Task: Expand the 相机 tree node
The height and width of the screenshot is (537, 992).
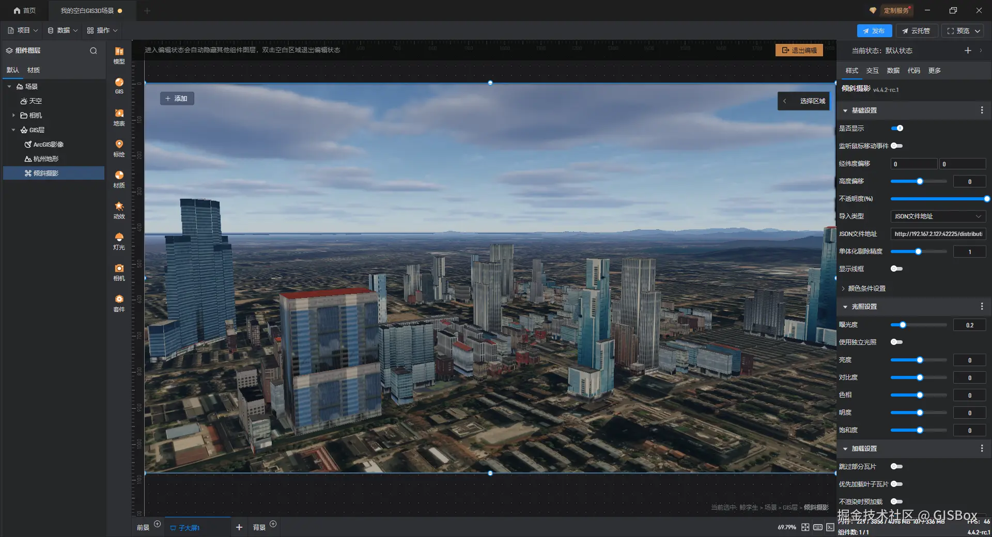Action: pyautogui.click(x=13, y=115)
